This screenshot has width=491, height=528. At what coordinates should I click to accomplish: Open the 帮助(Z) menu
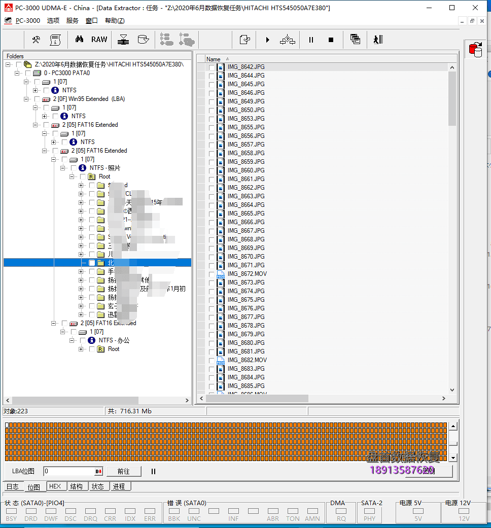point(115,20)
